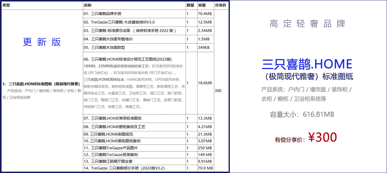Select 03. 三只喜鹊-标准展示店面 entry

[130, 31]
